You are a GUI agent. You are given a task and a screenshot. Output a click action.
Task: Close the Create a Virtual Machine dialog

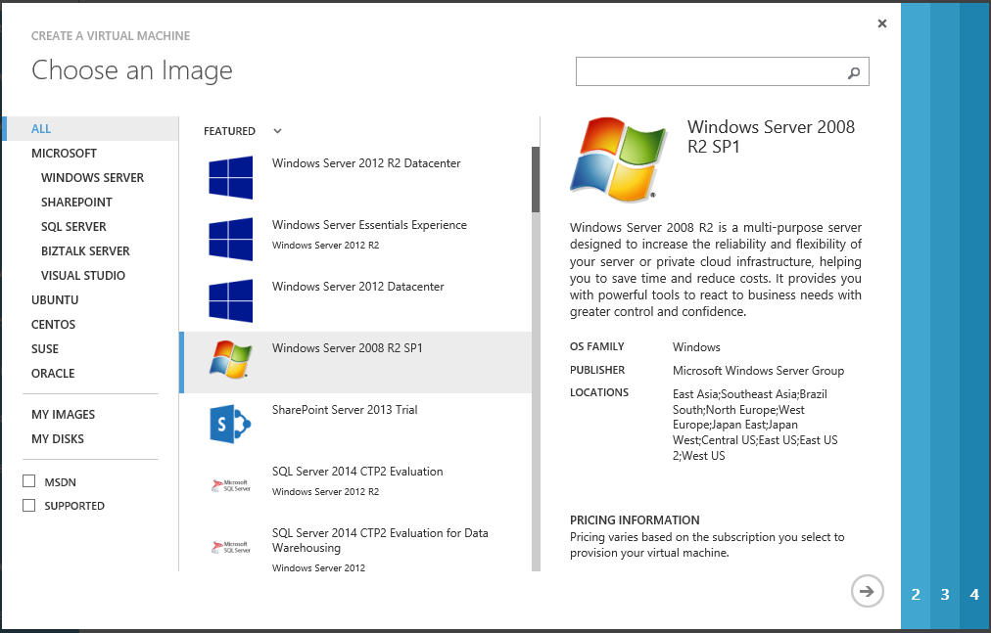coord(882,23)
